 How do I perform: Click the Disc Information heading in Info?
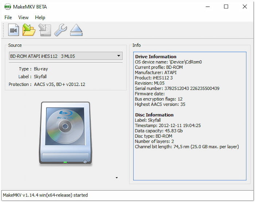[x=154, y=115]
